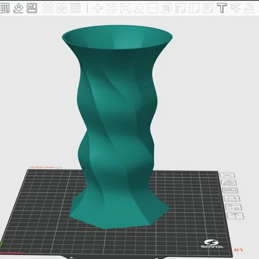Select the Cut tool

[153, 8]
